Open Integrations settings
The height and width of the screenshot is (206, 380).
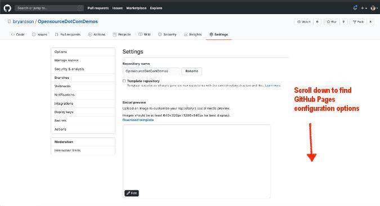point(83,104)
